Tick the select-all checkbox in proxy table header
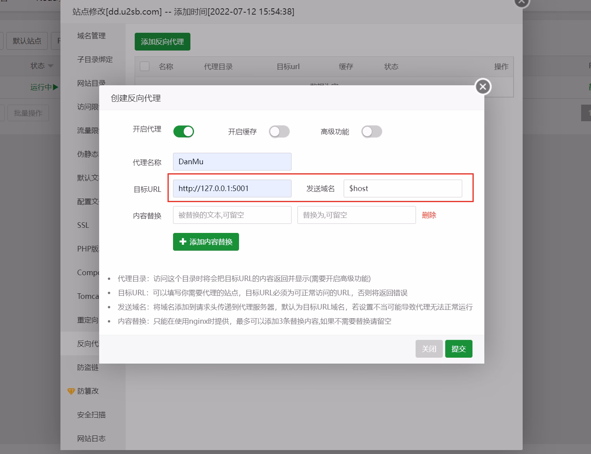 pyautogui.click(x=145, y=66)
